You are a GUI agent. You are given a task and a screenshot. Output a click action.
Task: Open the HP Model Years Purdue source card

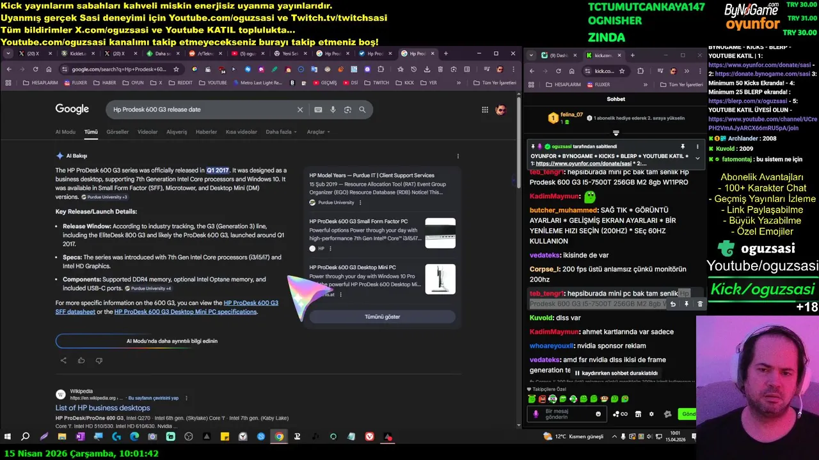pos(382,189)
